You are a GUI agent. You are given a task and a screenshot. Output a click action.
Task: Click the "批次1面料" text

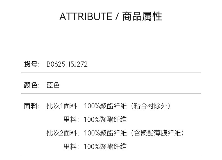(62, 106)
